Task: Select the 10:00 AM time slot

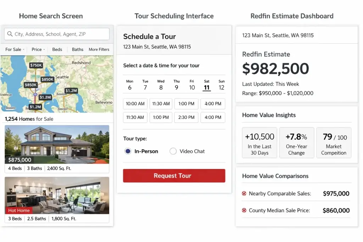Action: 135,104
